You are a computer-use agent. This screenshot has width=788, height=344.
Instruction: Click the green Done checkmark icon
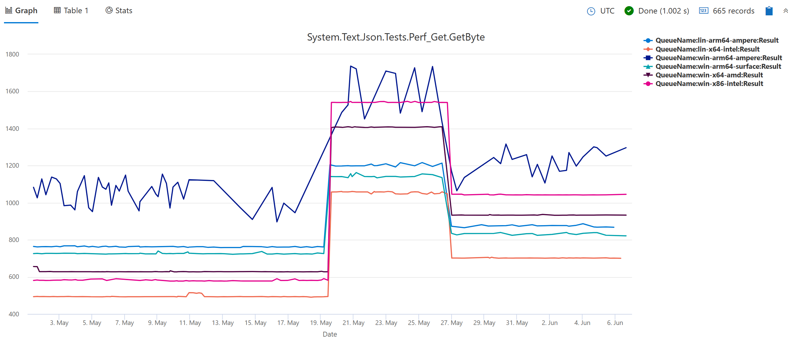click(x=628, y=11)
